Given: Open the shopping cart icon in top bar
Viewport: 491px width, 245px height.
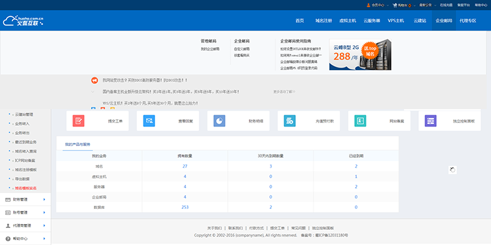Looking at the screenshot, I should (395, 5).
